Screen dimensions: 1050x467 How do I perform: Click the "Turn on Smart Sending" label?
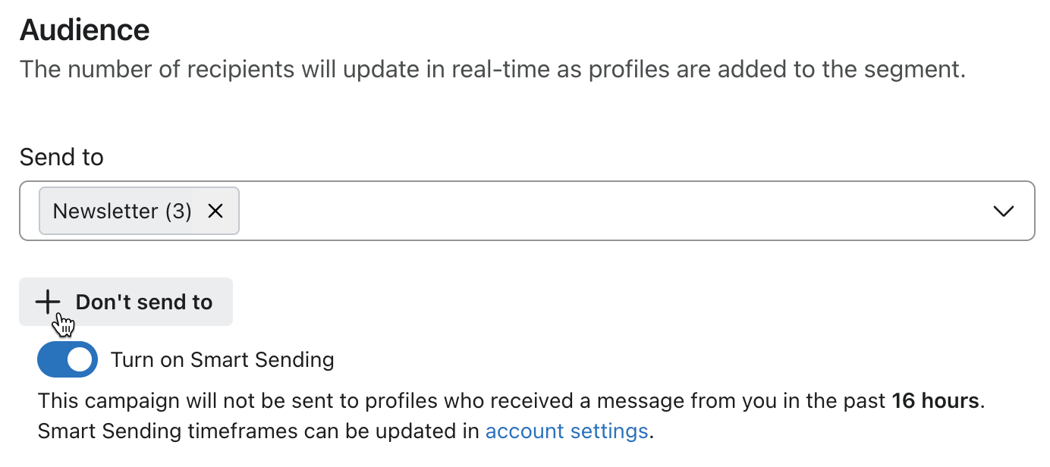click(222, 359)
